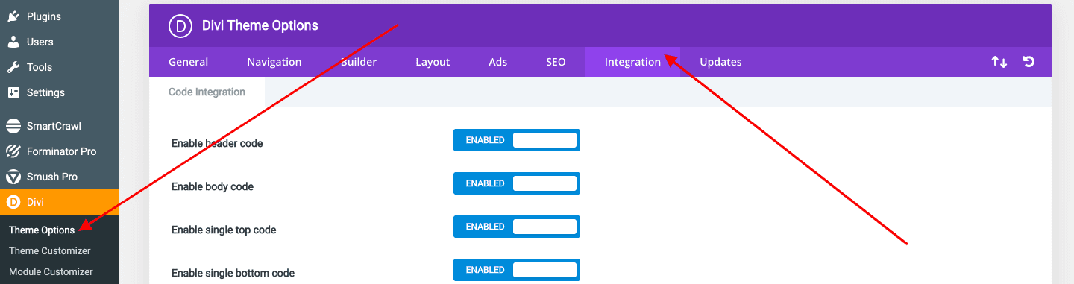
Task: Click the 'Enable header code' label
Action: tap(217, 143)
